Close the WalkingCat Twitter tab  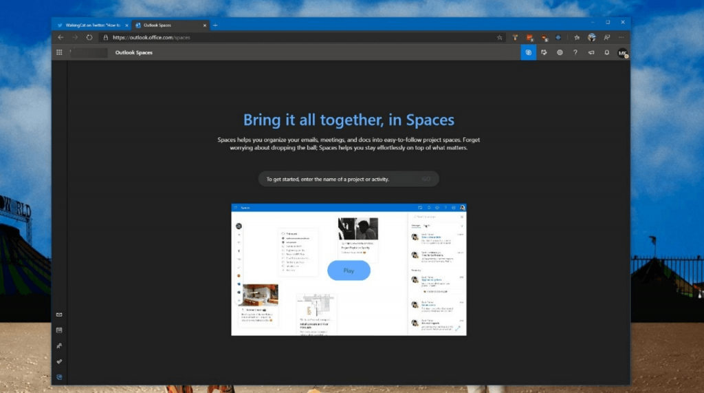[x=126, y=25]
